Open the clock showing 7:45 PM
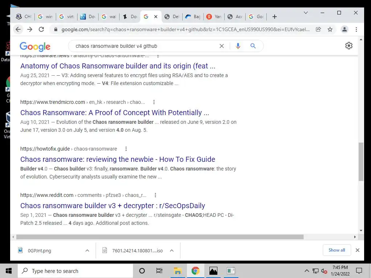The height and width of the screenshot is (278, 371). (340, 271)
